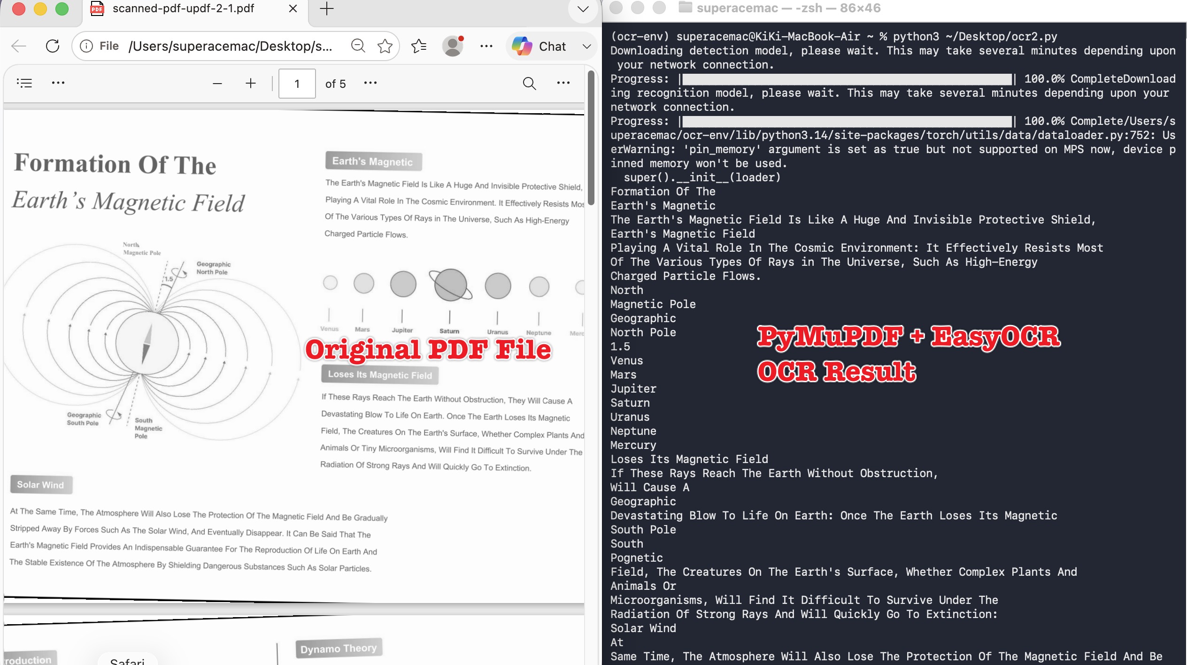Open the favorites list icon
The height and width of the screenshot is (665, 1187).
[x=419, y=46]
